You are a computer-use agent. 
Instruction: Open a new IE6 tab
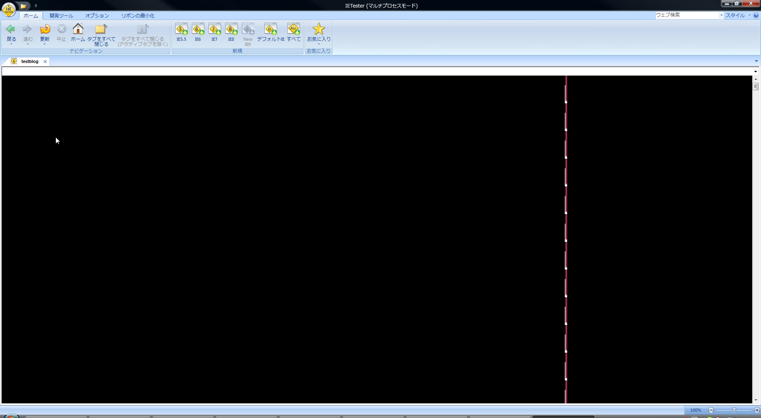198,32
